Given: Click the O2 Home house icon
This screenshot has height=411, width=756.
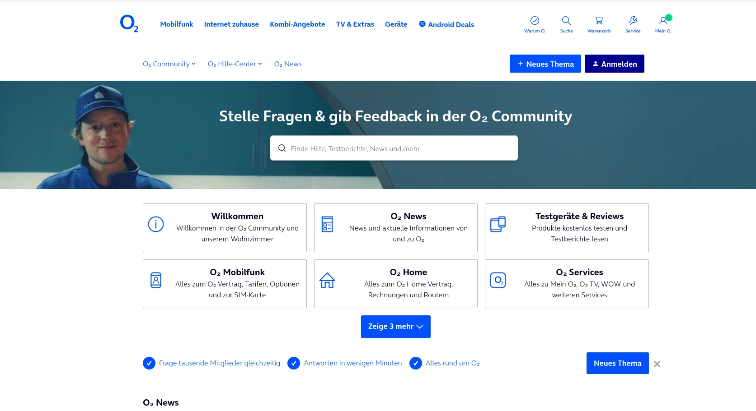Looking at the screenshot, I should [327, 280].
